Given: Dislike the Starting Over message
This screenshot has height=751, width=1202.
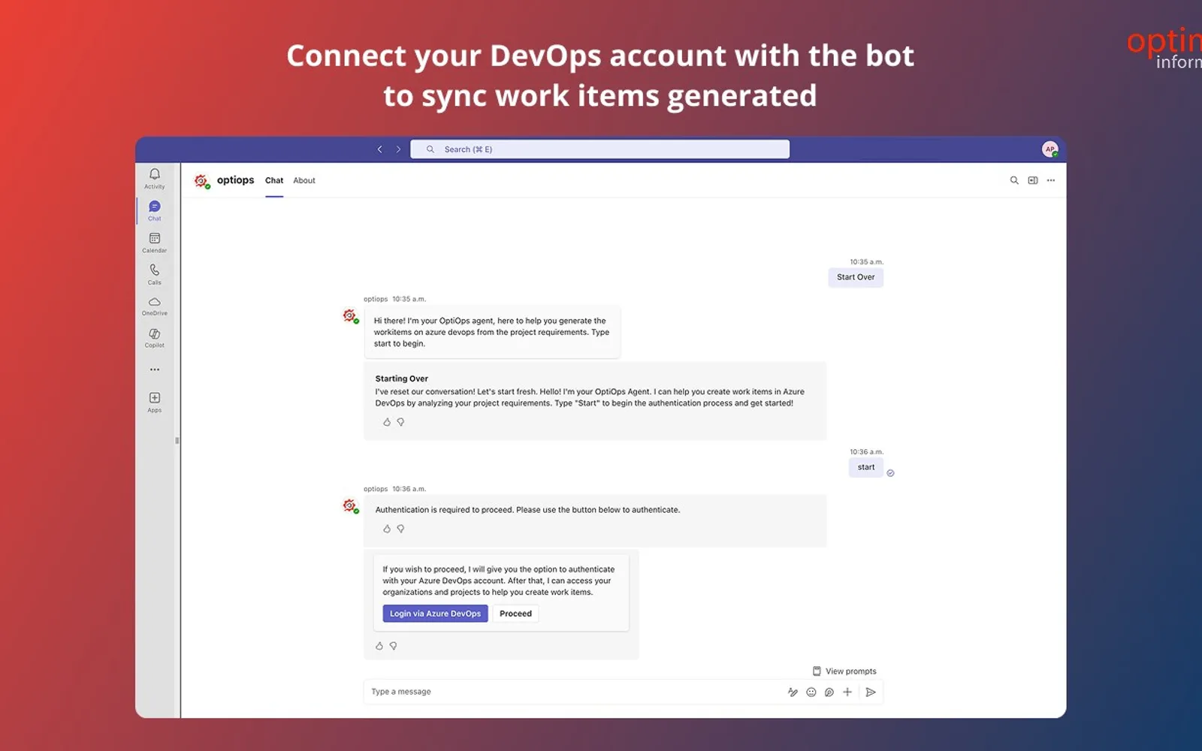Looking at the screenshot, I should [x=400, y=422].
